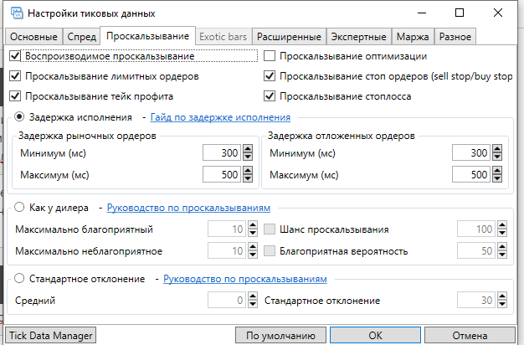Open Руководство по проскальзываниям link beside Стандартное отклонение
Screen dimensions: 524x345
pos(245,279)
